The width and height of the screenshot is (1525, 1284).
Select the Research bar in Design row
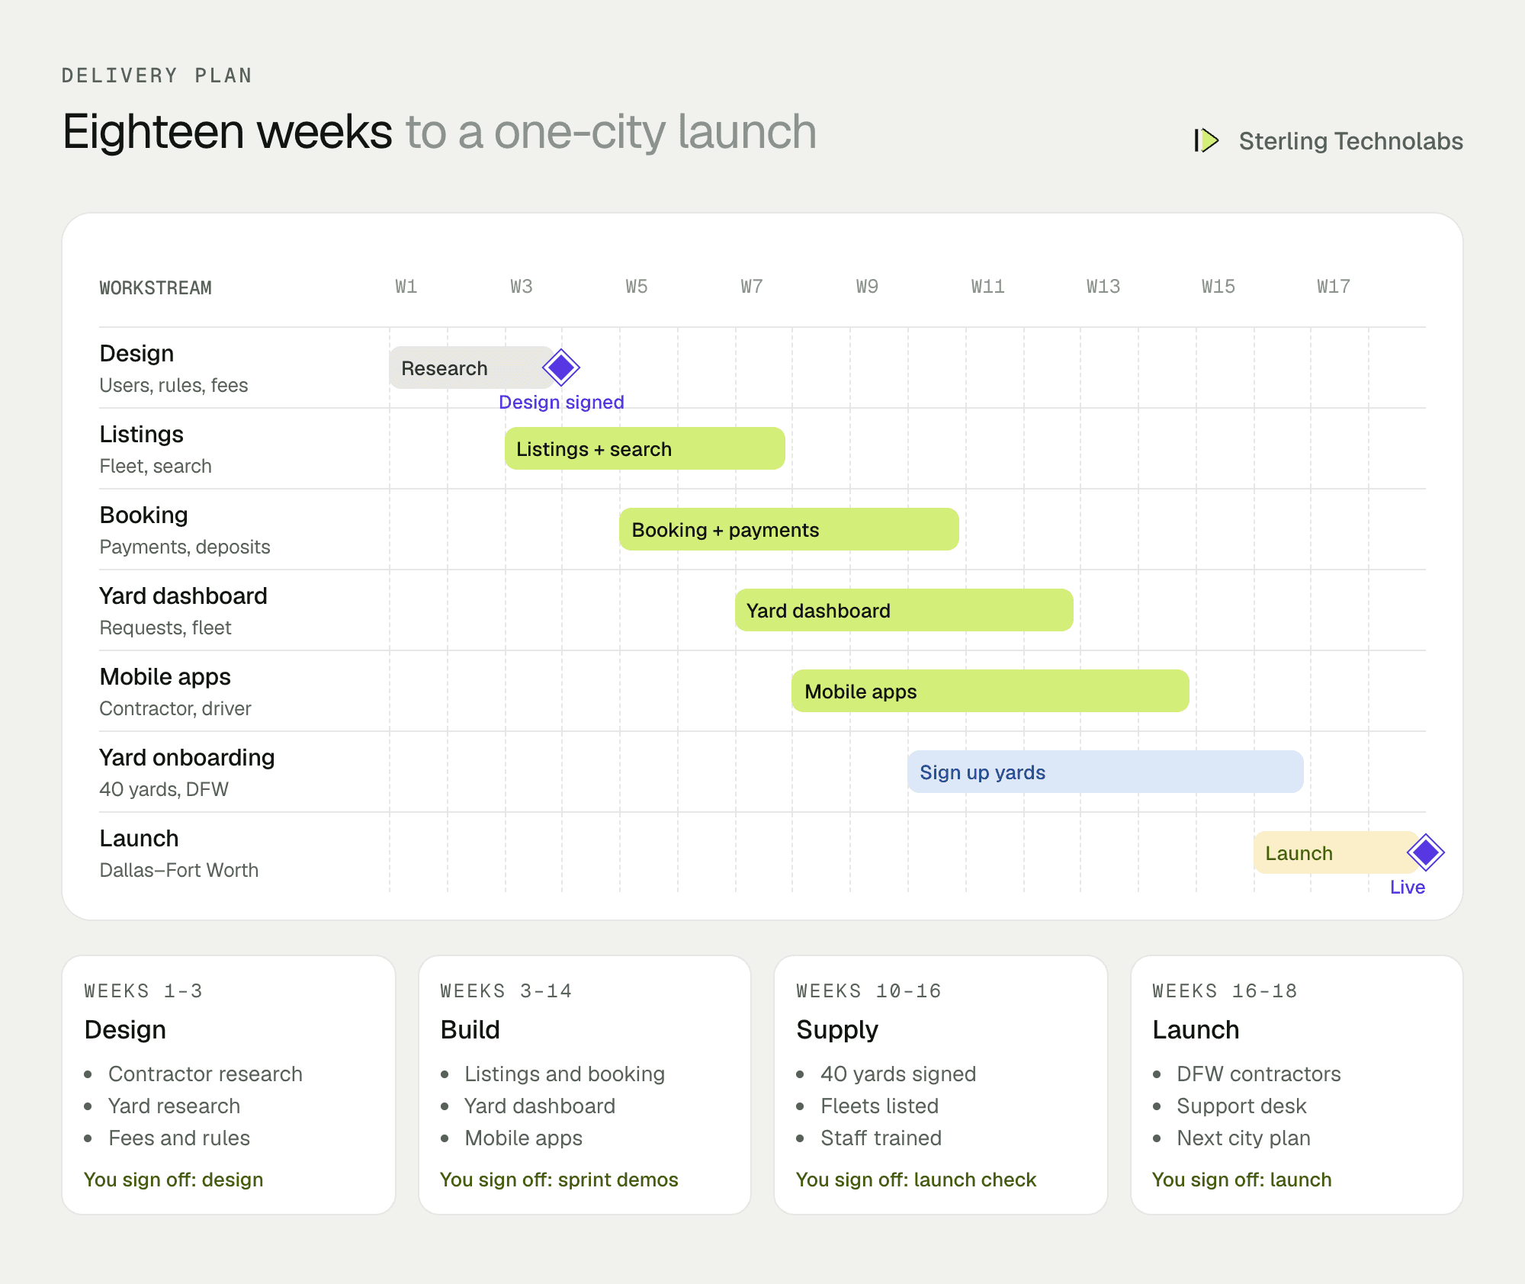coord(471,368)
